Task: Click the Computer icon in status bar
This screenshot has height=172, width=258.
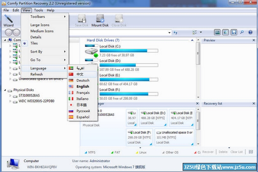Action: point(13,164)
